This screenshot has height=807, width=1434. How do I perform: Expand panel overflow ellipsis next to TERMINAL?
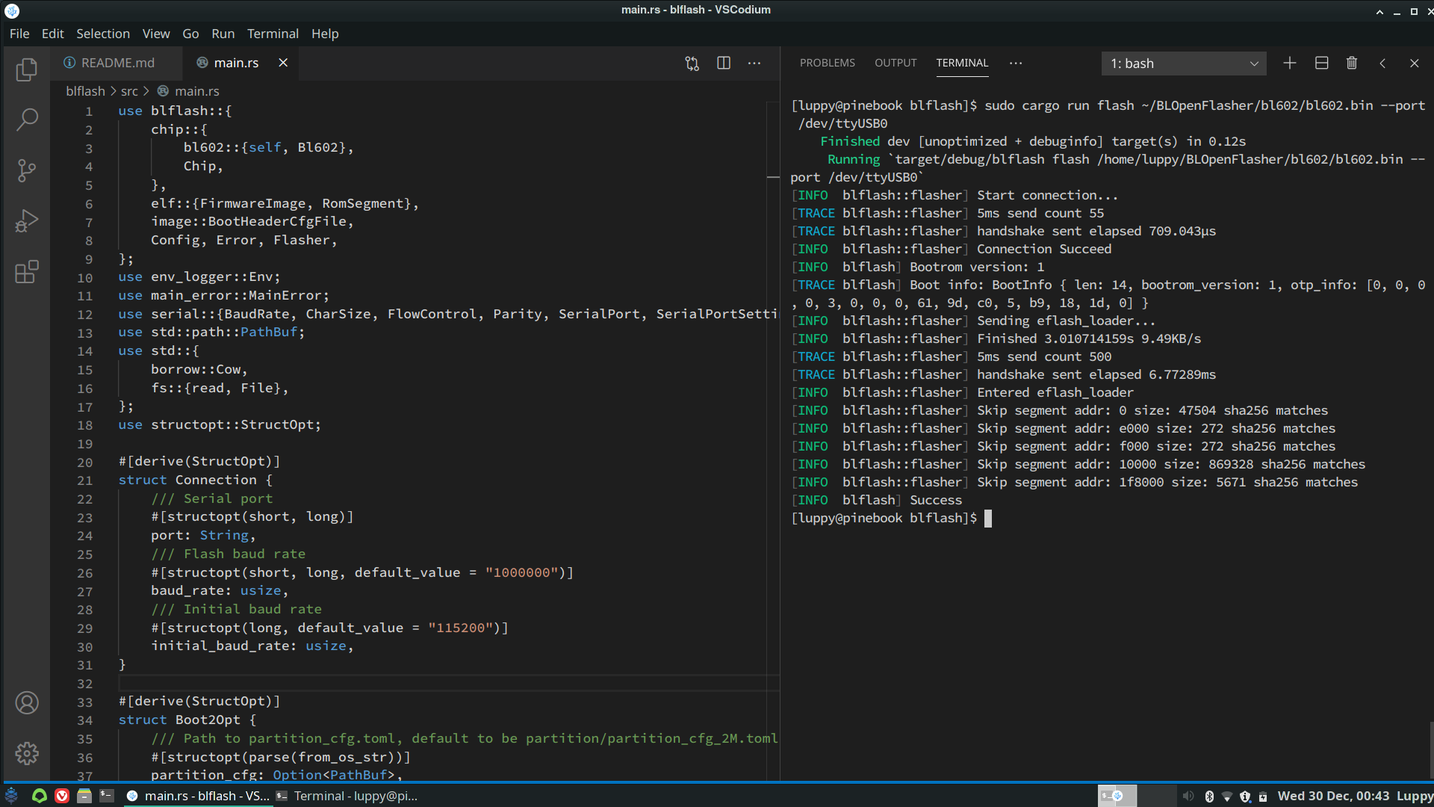pos(1016,64)
